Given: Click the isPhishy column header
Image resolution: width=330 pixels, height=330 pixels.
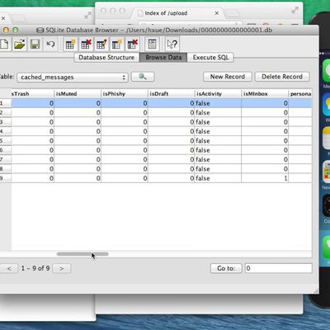Looking at the screenshot, I should click(x=125, y=94).
